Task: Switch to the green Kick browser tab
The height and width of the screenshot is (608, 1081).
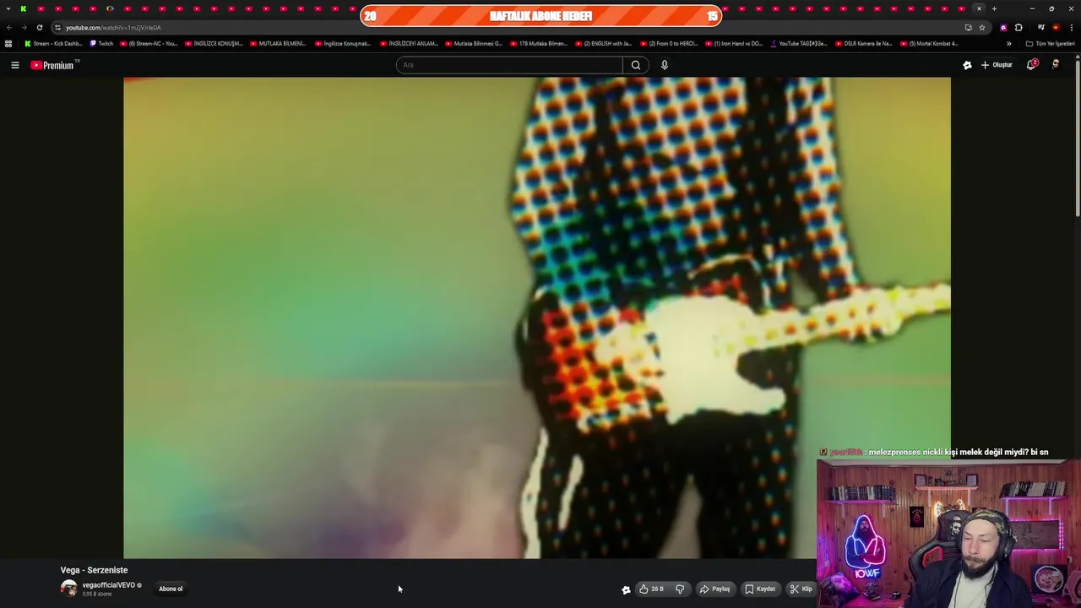Action: [x=24, y=8]
